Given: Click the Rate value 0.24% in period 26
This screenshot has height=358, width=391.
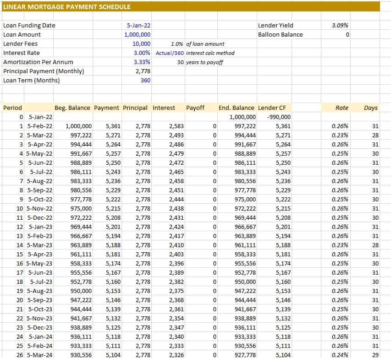Looking at the screenshot, I should pos(340,355).
